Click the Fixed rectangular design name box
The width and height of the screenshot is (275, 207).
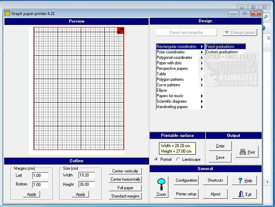click(186, 33)
